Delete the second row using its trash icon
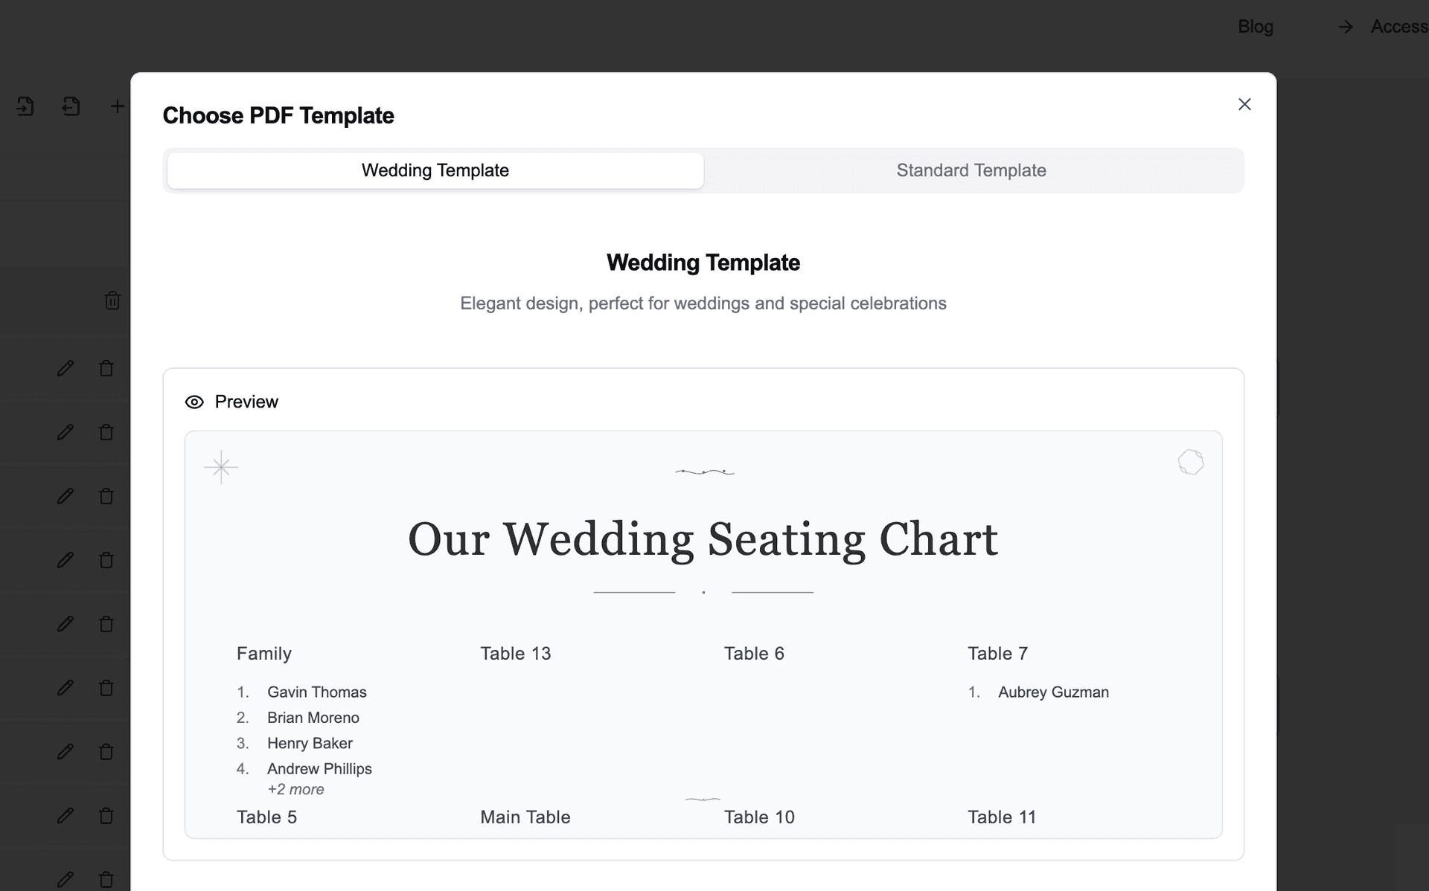This screenshot has height=891, width=1429. coord(106,432)
